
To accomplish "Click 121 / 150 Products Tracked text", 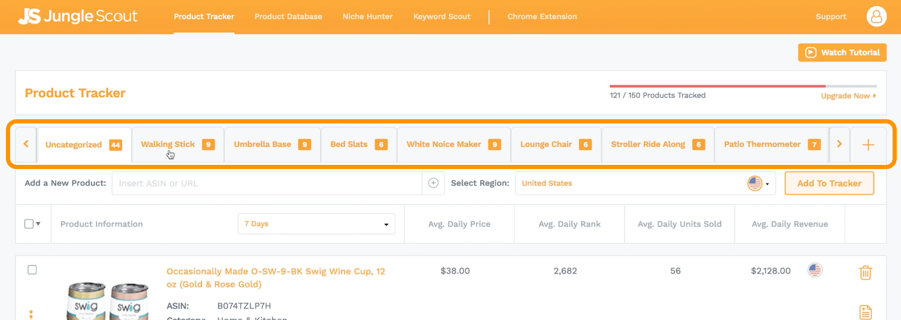I will point(657,96).
